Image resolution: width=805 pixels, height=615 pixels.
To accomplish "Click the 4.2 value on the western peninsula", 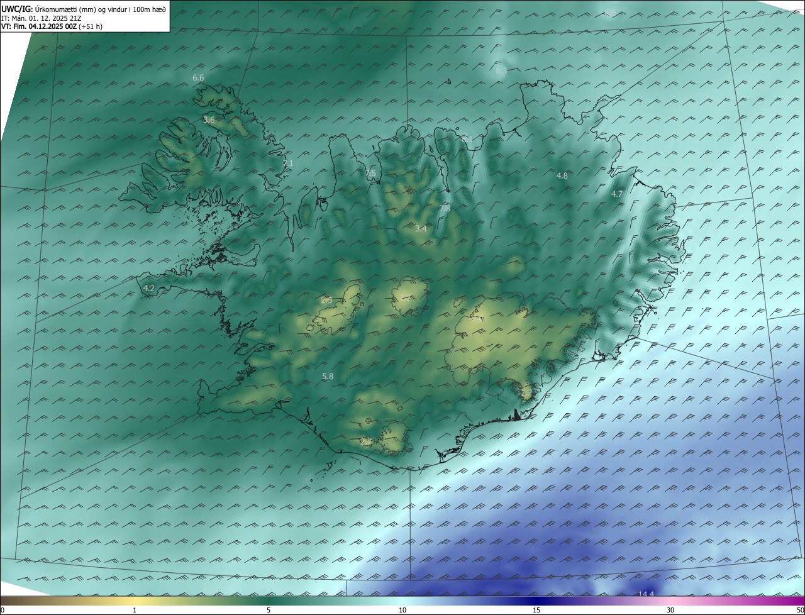I will [x=149, y=289].
